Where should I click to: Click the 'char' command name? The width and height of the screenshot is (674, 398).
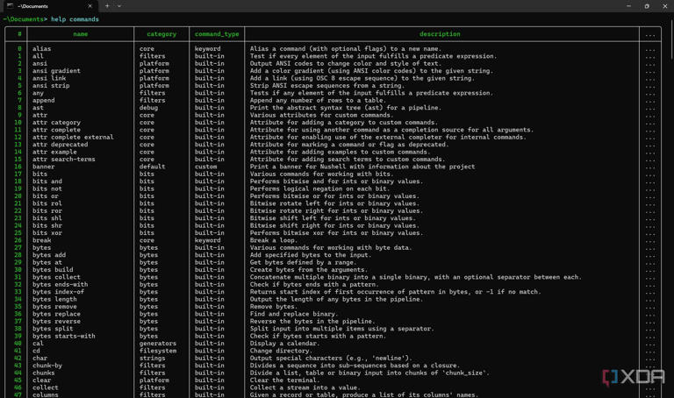point(40,358)
